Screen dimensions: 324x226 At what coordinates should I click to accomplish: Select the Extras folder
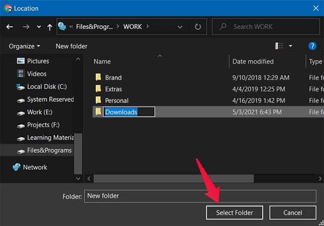tap(113, 89)
